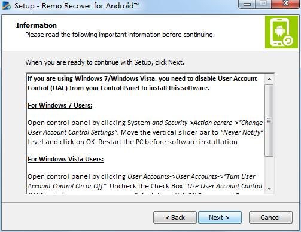Click the 'For Windows 7 Users:' heading
Screen dimensions: 301x232
(x=60, y=105)
